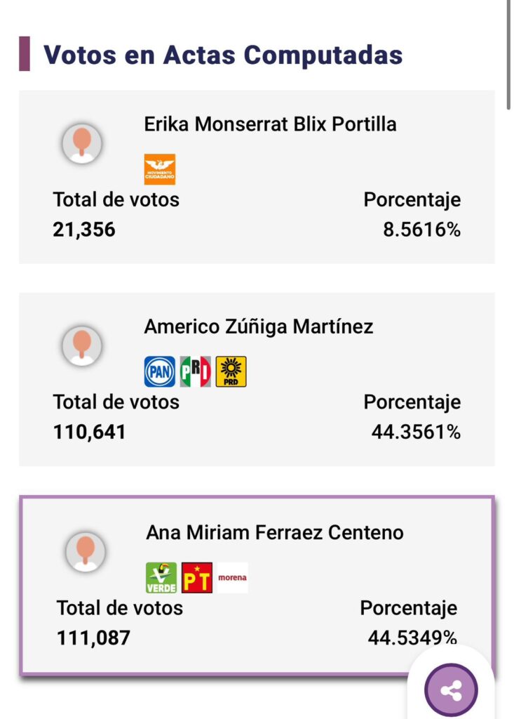This screenshot has width=514, height=719.
Task: Select candidate name Ana Miriam Ferraez Centeno
Action: pos(275,532)
